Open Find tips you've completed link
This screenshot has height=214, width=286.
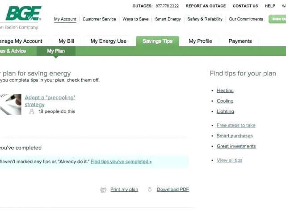(x=121, y=161)
